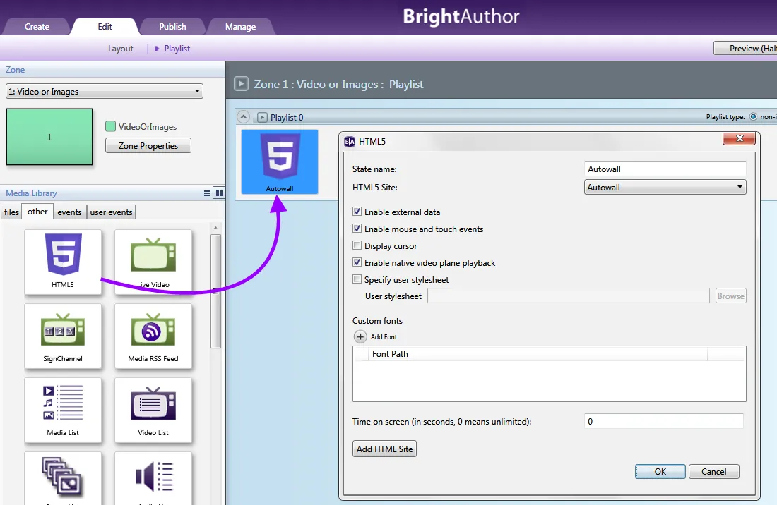Click the play icon beside Zone 1 title
Screen dimensions: 777x505
241,84
